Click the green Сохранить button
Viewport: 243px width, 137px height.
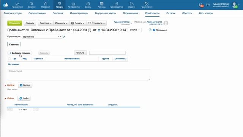(x=14, y=23)
